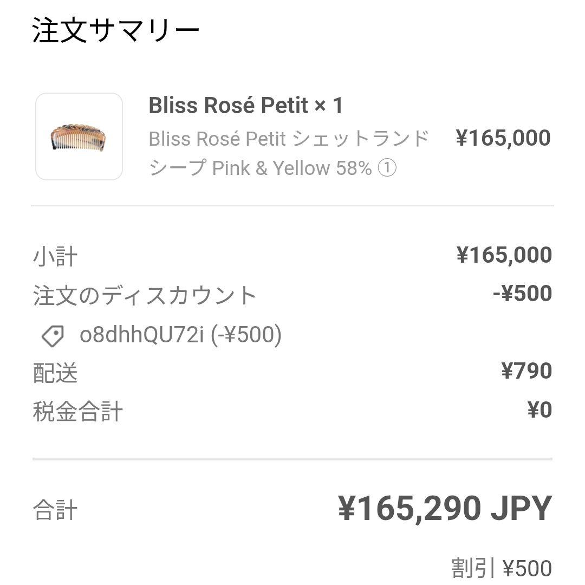Screen dimensions: 585x585
Task: Click the ¥790 shipping cost
Action: [525, 371]
